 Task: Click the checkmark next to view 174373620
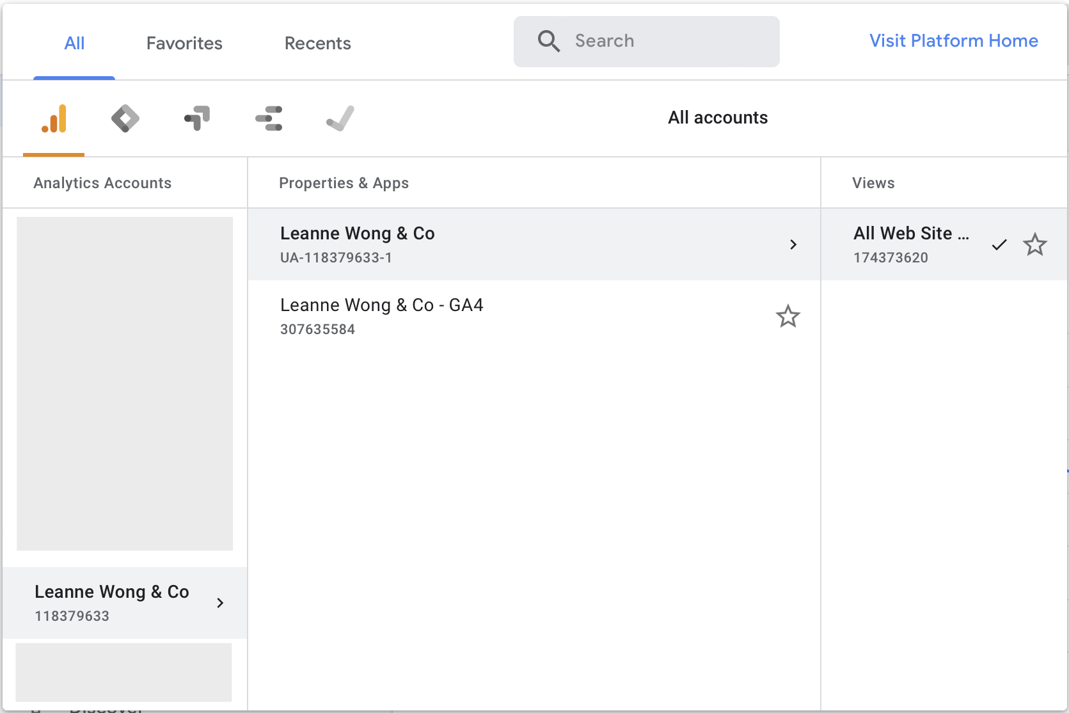coord(999,244)
